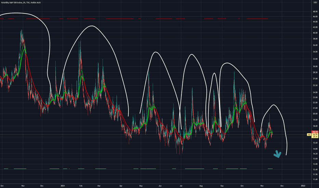The width and height of the screenshot is (319, 188).
Task: Click the 11.40 price axis label
Action: click(315, 179)
